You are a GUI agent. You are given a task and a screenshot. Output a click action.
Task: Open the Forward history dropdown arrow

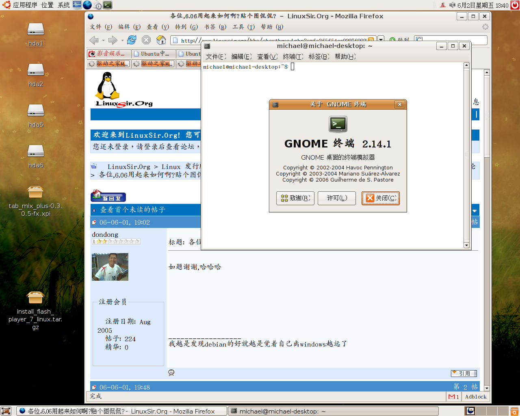click(122, 40)
